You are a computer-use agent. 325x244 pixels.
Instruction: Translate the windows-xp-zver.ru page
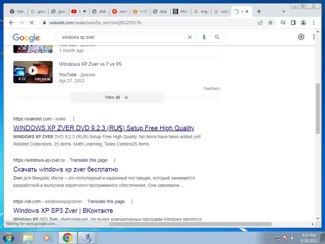click(x=89, y=160)
